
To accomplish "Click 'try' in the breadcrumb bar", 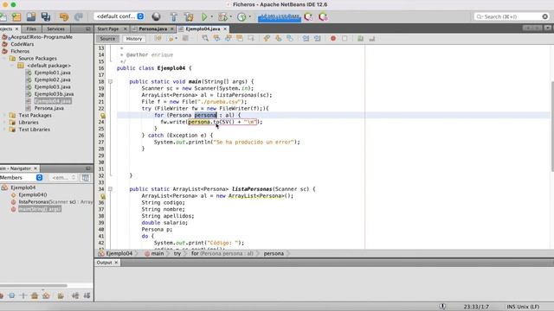I will (177, 253).
